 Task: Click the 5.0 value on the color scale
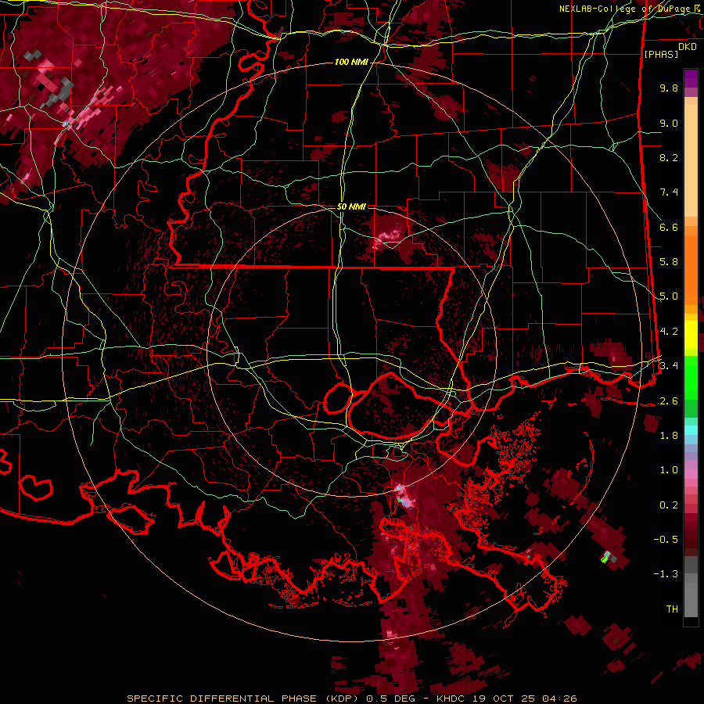(669, 296)
